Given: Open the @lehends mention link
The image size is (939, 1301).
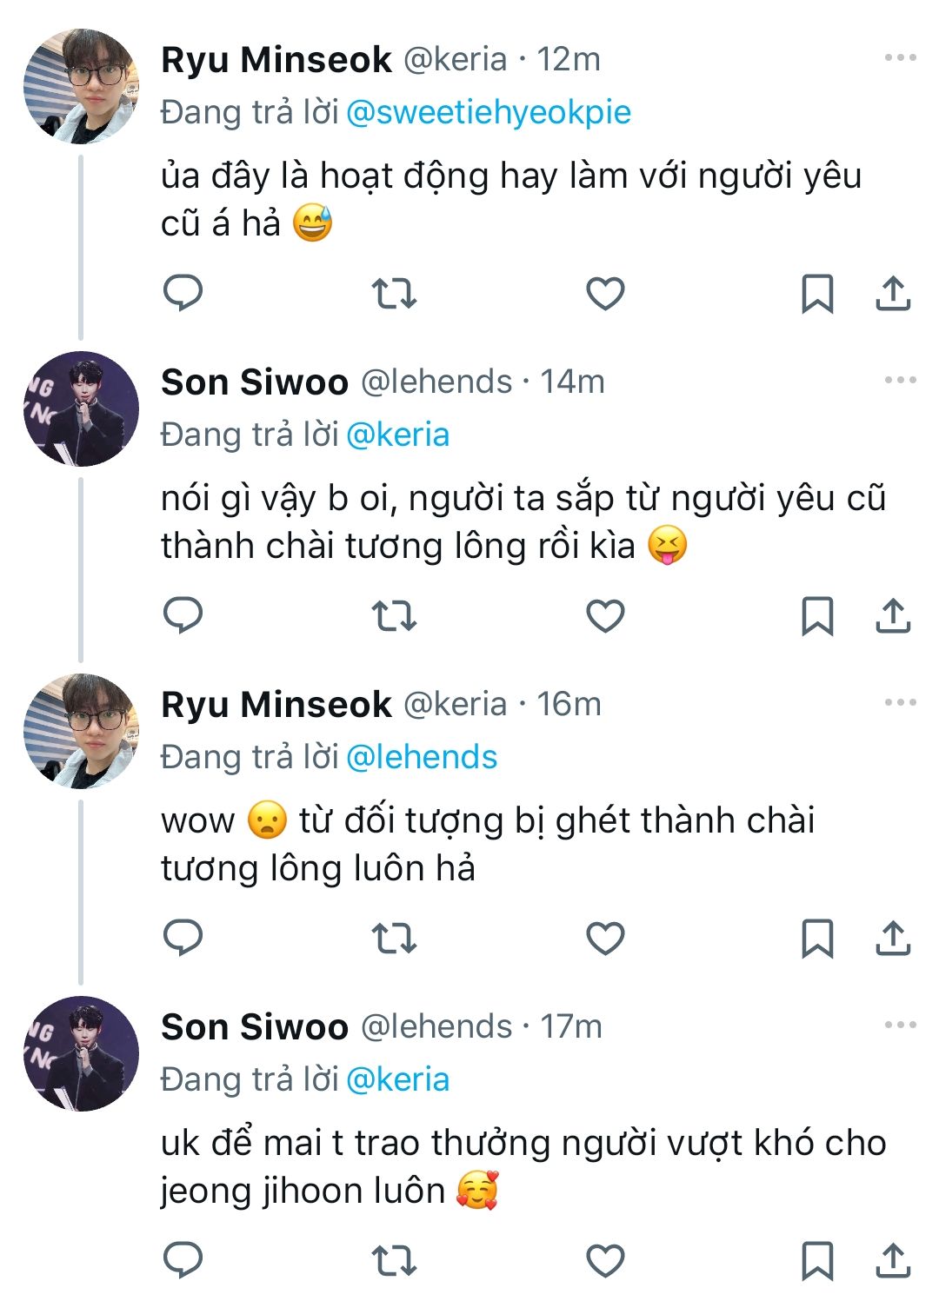Looking at the screenshot, I should pos(422,757).
